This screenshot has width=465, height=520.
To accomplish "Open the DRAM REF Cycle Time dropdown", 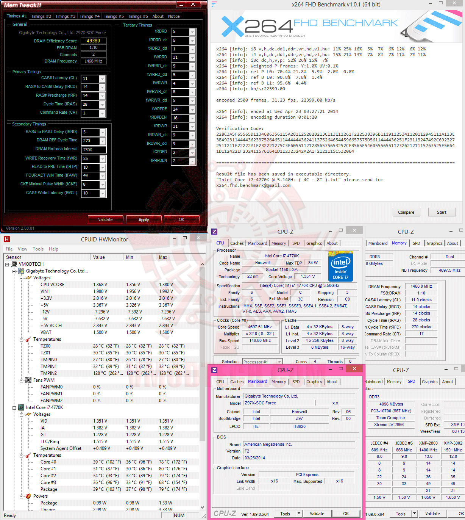I will [x=102, y=141].
